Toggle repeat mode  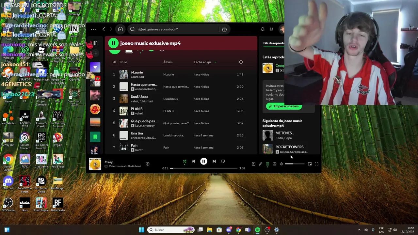click(x=223, y=161)
